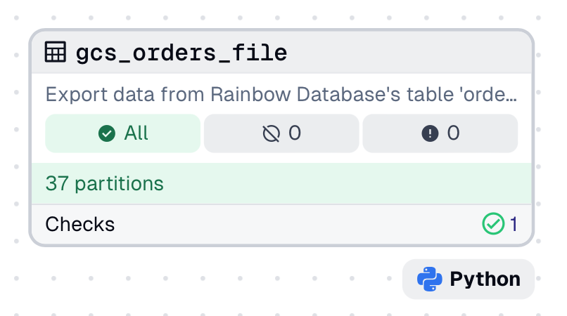Open the All partitions status pill

point(122,133)
